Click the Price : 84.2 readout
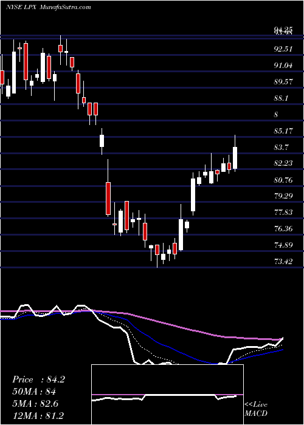The width and height of the screenshot is (304, 425). tap(38, 379)
